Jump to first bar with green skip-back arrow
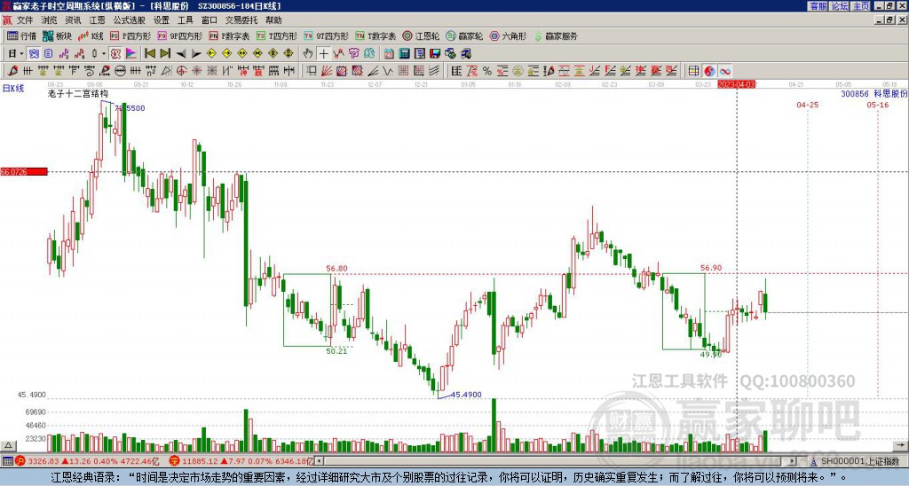 pos(150,53)
